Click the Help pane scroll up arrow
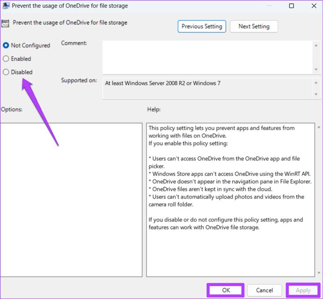 [319, 127]
